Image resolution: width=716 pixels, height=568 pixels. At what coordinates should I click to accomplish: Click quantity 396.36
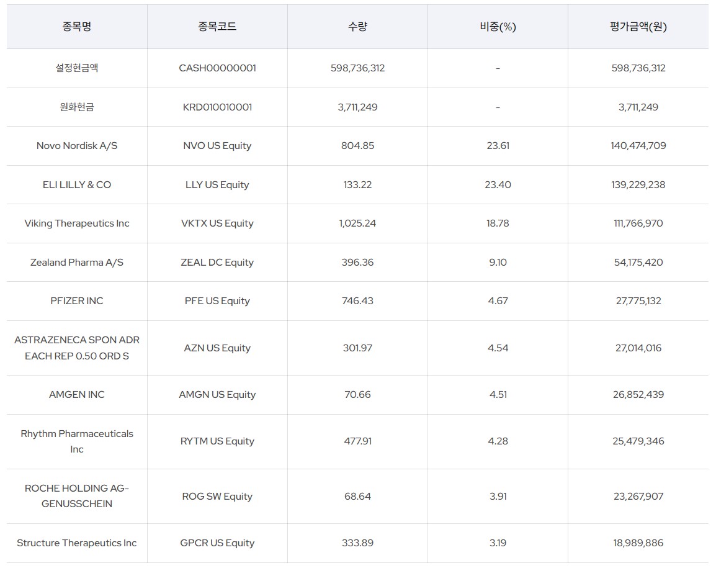point(357,263)
